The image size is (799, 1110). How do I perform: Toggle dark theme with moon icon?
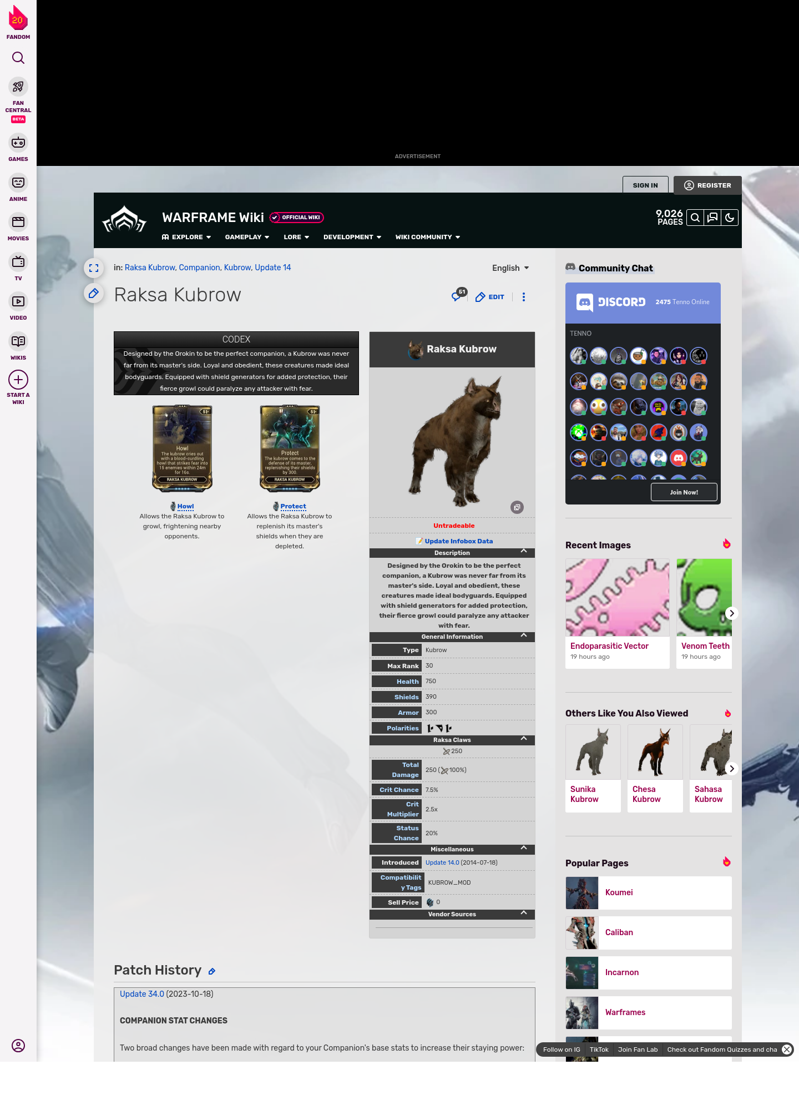click(730, 218)
